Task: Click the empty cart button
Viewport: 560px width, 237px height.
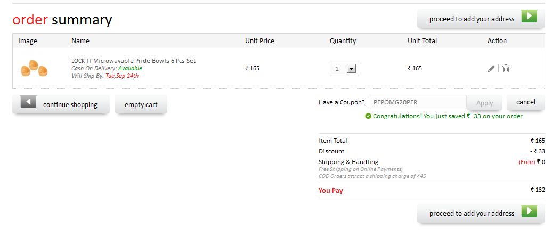Action: point(141,104)
